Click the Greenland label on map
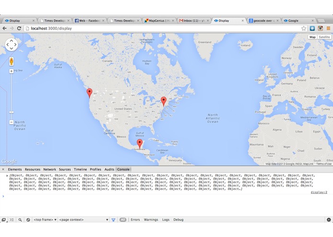The height and width of the screenshot is (237, 333). pos(205,42)
